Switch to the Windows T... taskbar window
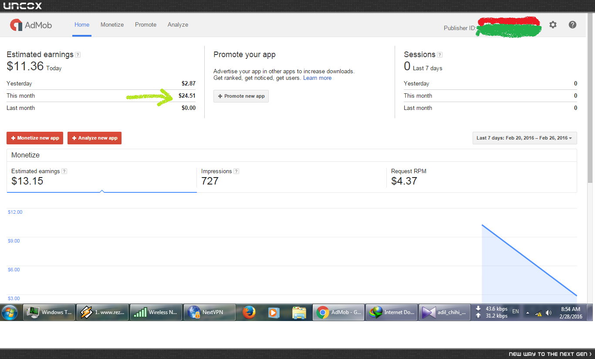The width and height of the screenshot is (595, 359). click(48, 312)
